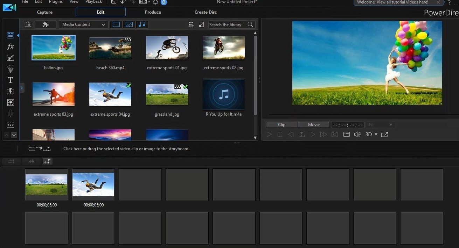Open the Media Content dropdown
The width and height of the screenshot is (459, 248).
click(83, 24)
